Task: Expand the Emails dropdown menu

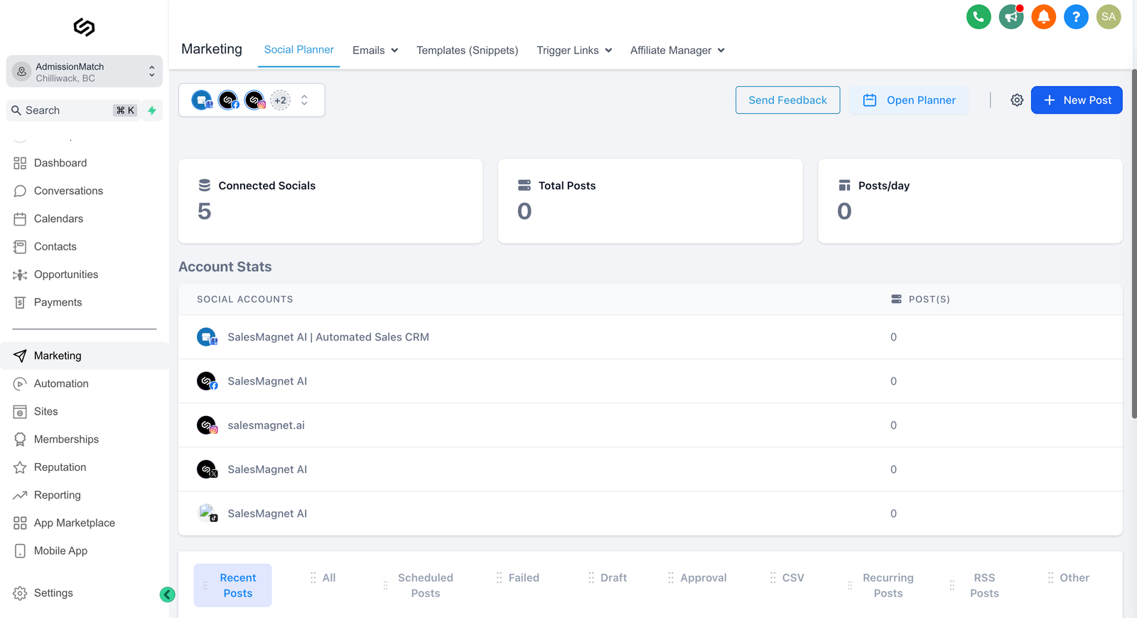Action: coord(375,50)
